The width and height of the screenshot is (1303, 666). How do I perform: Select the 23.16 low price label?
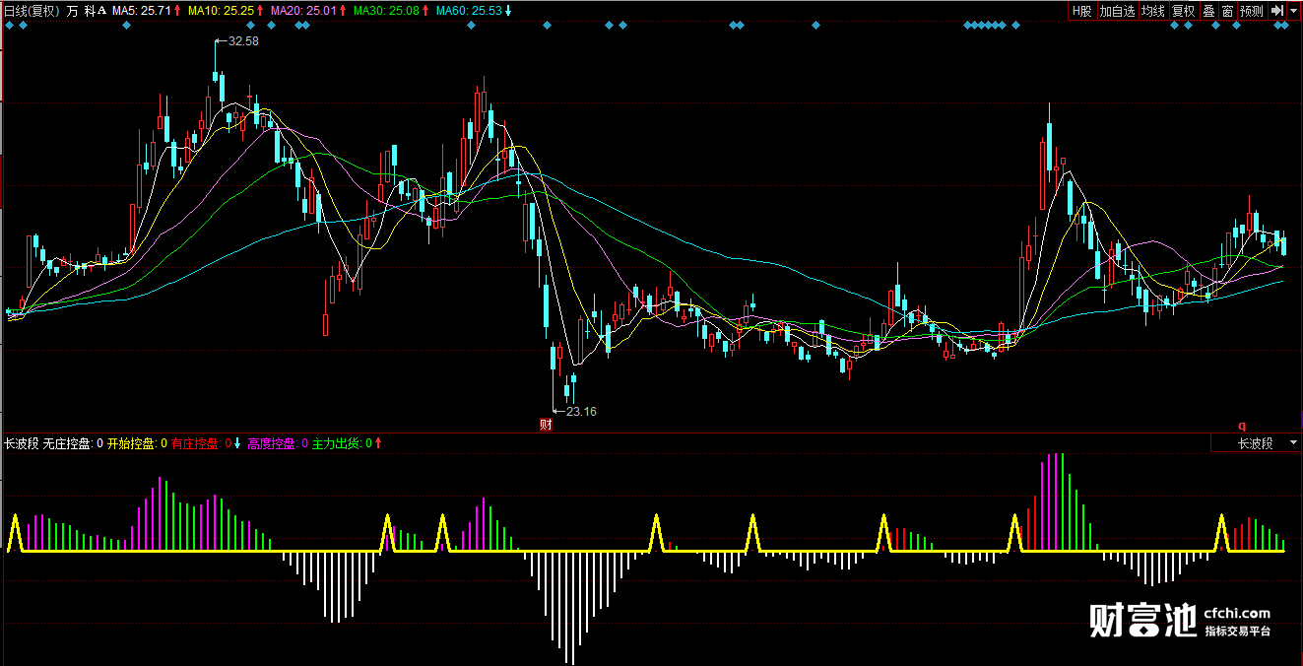pos(581,411)
